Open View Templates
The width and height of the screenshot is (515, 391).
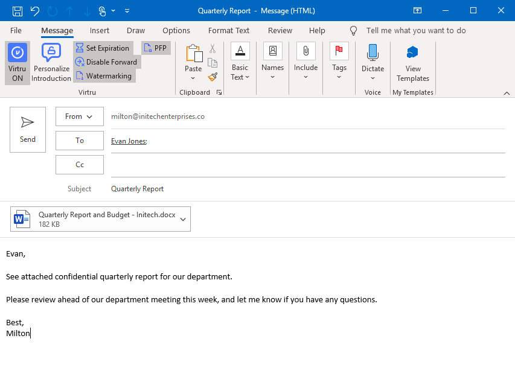(412, 60)
